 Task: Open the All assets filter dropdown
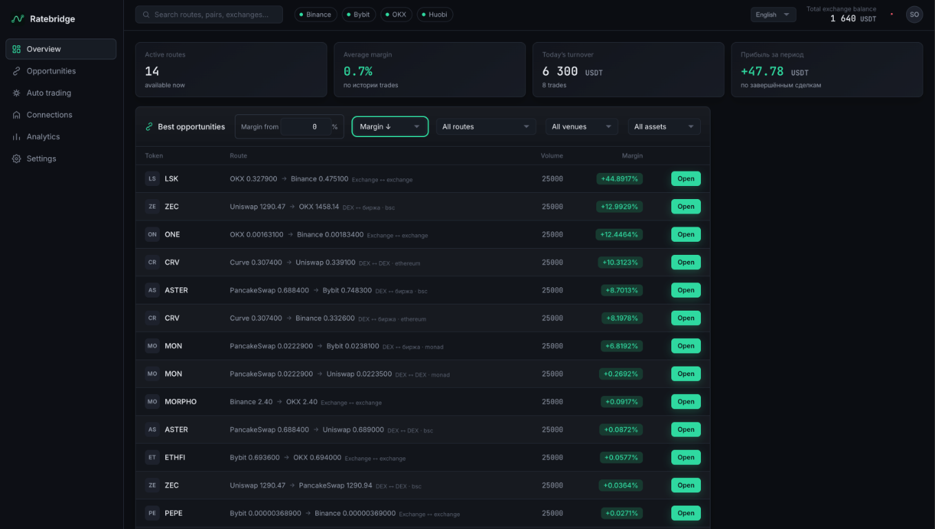(x=664, y=127)
